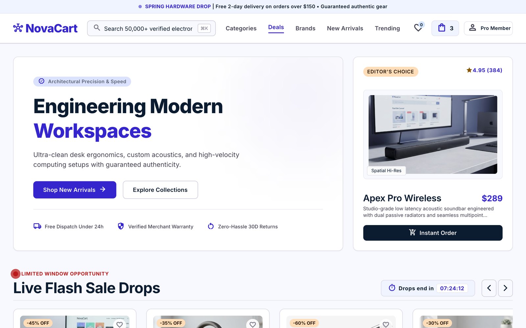Click the magnifier search icon
The height and width of the screenshot is (328, 526).
97,28
